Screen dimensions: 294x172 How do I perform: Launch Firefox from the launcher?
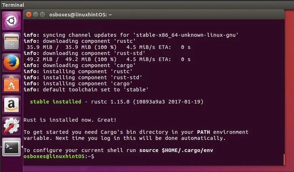[11, 62]
